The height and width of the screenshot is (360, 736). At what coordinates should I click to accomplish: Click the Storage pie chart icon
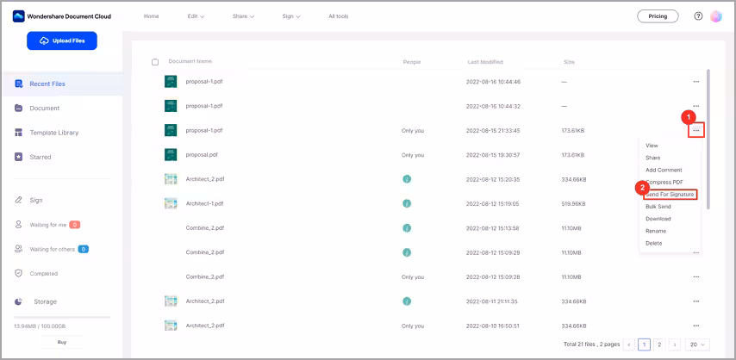[19, 301]
